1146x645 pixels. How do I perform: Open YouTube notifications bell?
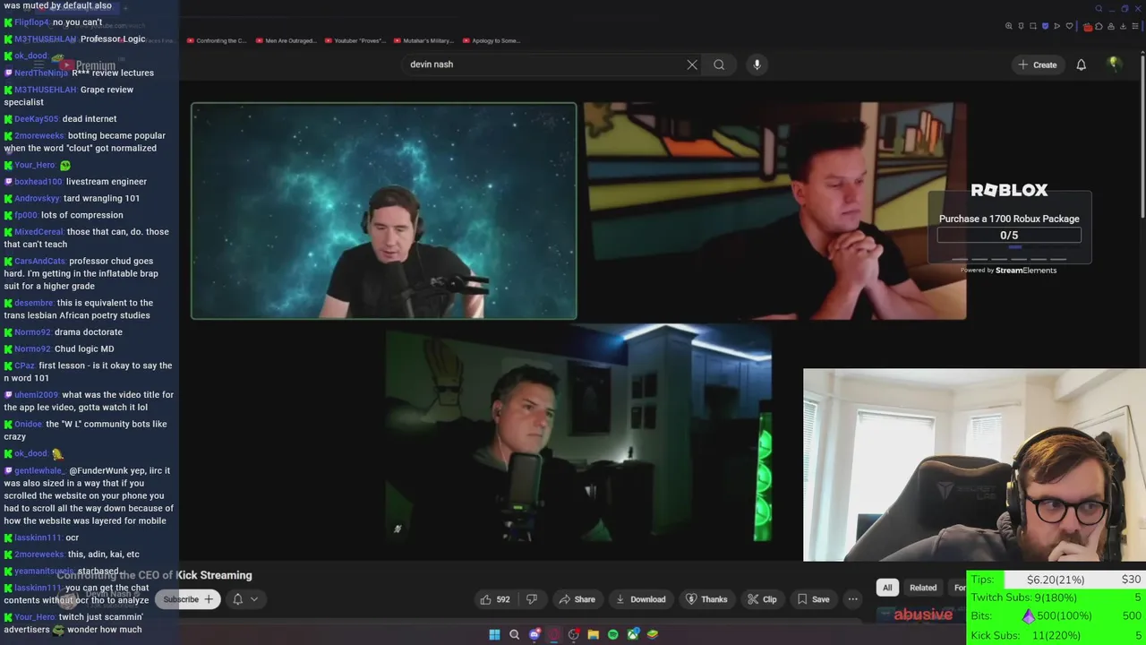[1081, 64]
